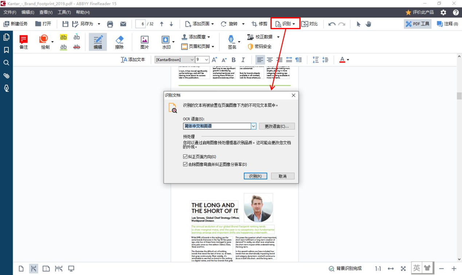Viewport: 462px width, 275px height.
Task: Toggle the PDF 工具 panel button
Action: 417,24
